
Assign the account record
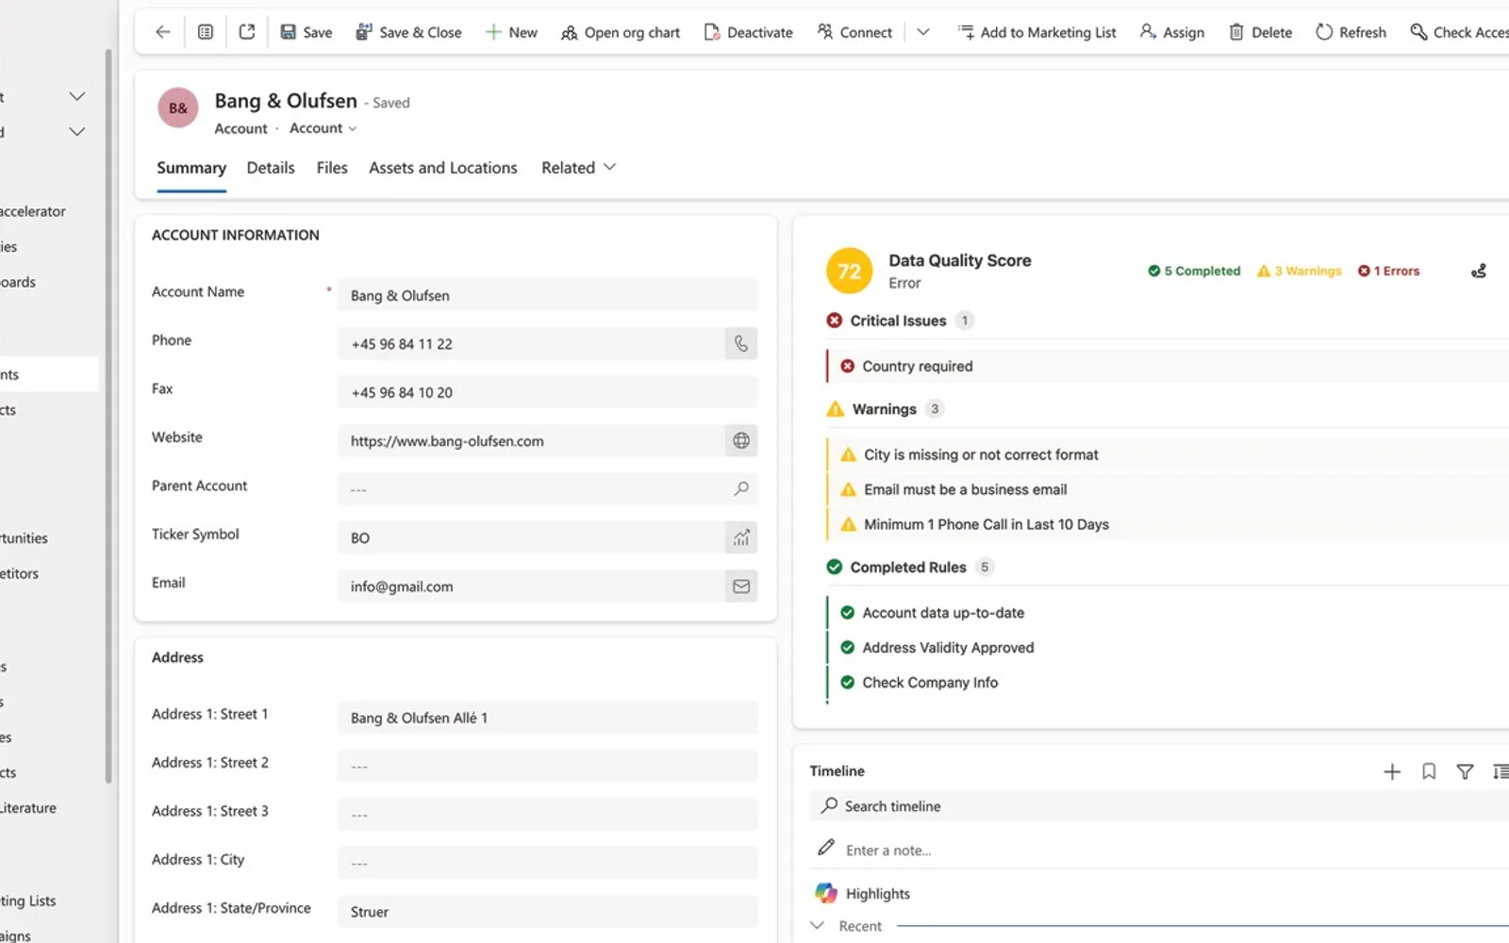1172,32
